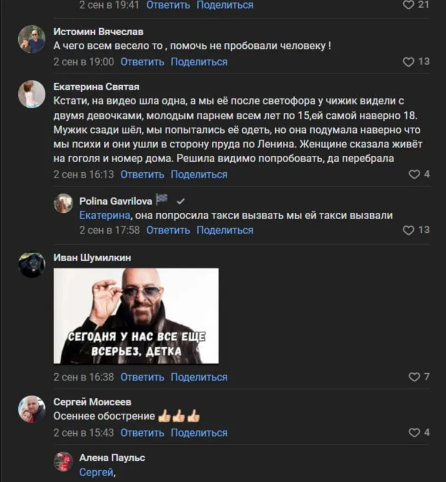Like Polina Gavrilova's reply with heart icon
The height and width of the screenshot is (482, 446).
click(408, 230)
